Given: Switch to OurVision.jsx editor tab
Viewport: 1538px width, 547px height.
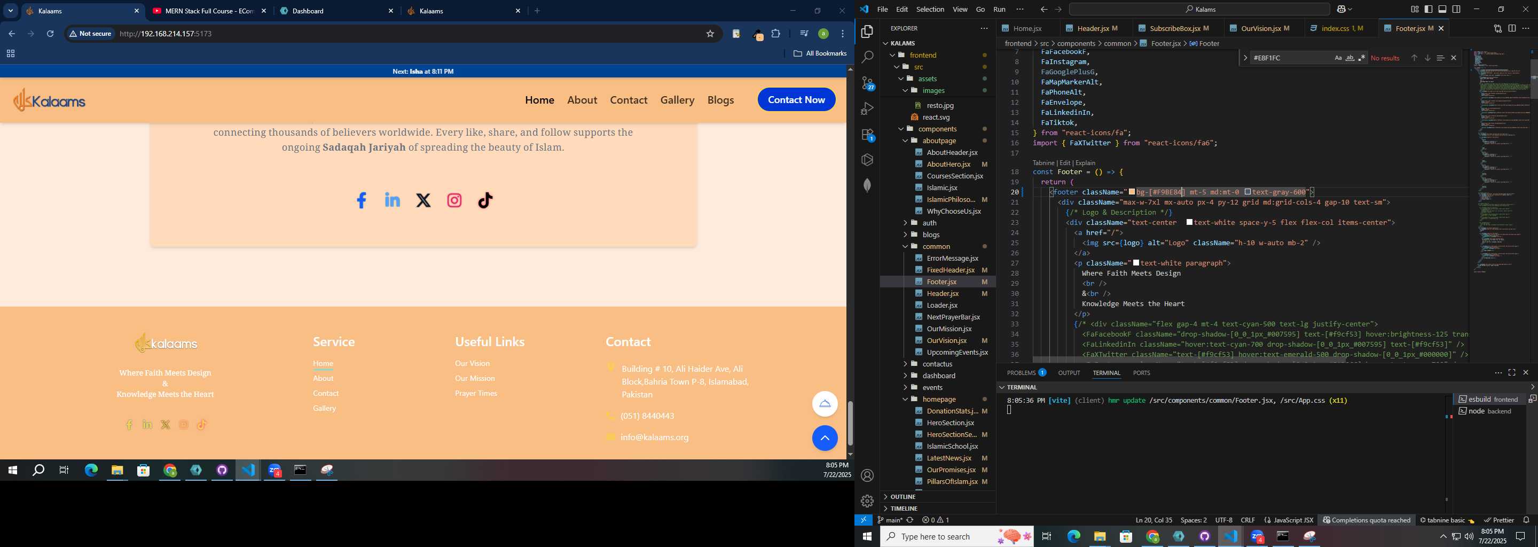Looking at the screenshot, I should (x=1260, y=28).
